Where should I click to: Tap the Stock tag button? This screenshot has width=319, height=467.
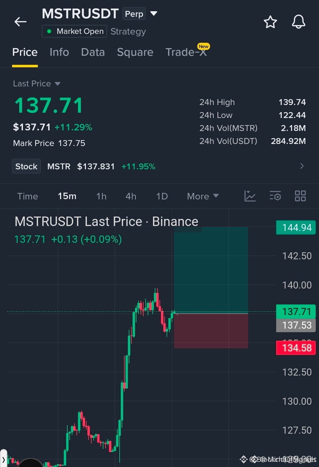[26, 166]
